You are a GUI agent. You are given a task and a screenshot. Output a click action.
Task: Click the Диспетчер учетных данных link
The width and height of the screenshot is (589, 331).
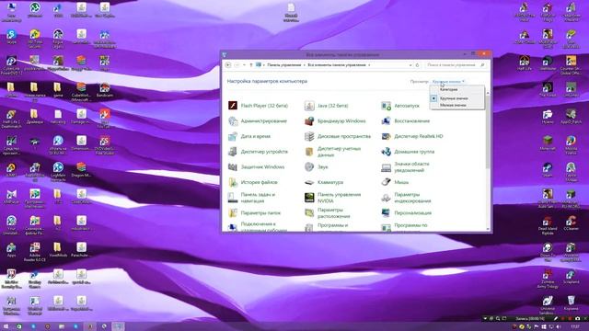(339, 152)
